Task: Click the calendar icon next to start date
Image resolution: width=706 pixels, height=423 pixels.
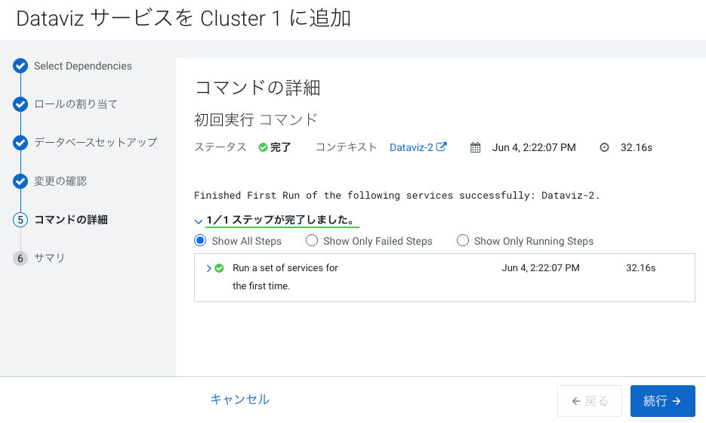Action: point(476,147)
